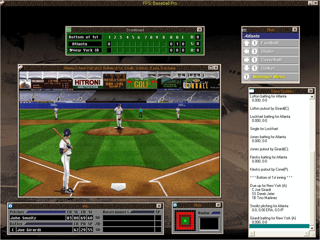This screenshot has width=320, height=240.
Task: Close the Scoreboard window
Action: point(199,30)
